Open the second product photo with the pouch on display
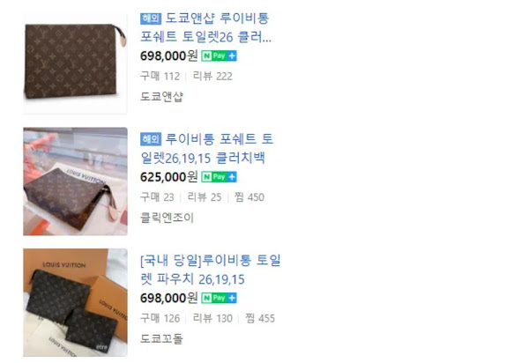The width and height of the screenshot is (529, 363). (x=75, y=181)
